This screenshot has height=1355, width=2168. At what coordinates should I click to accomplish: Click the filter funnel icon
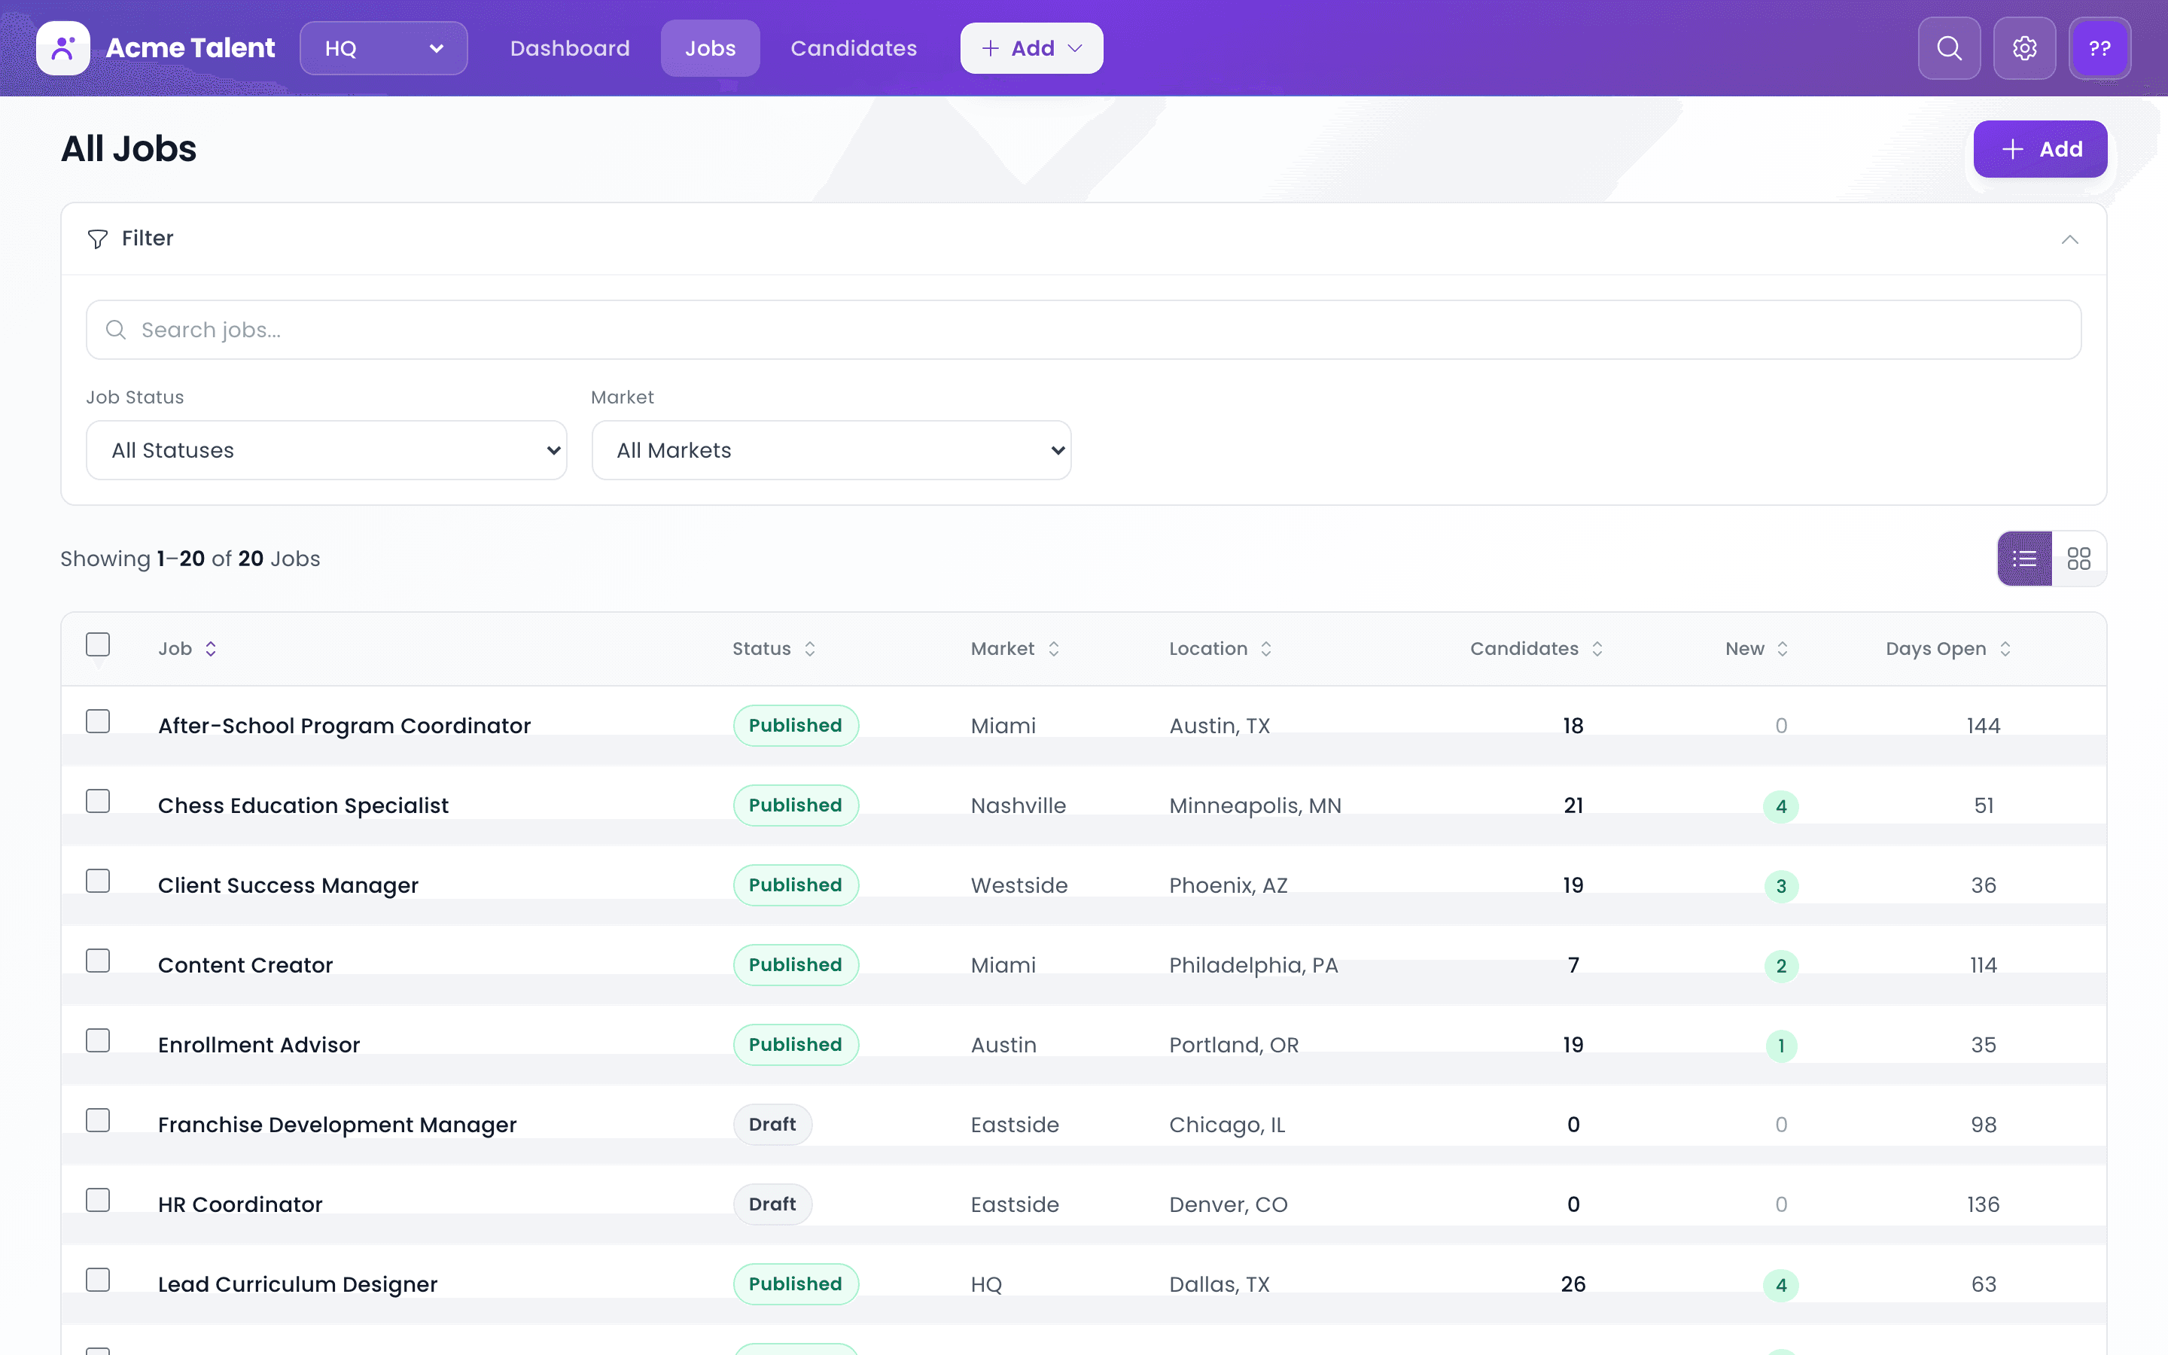[98, 239]
